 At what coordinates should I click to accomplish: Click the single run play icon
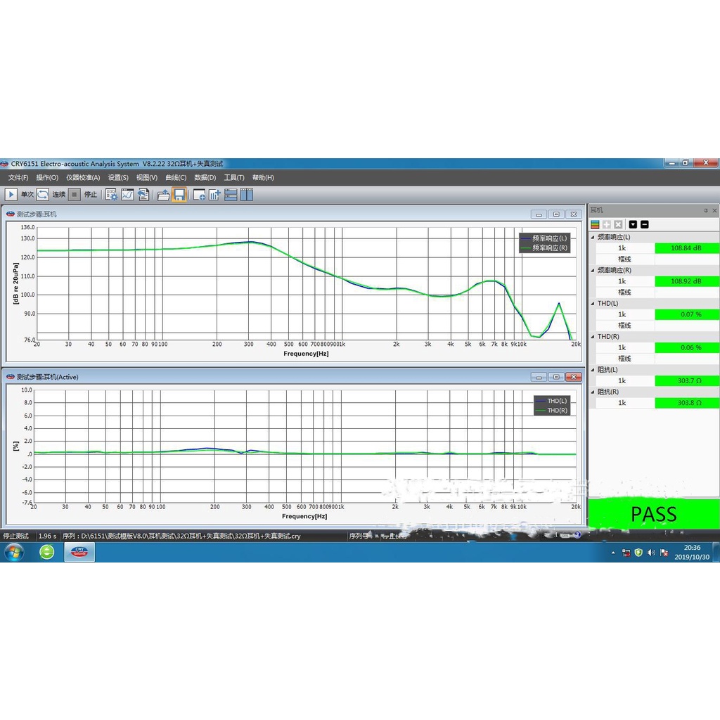point(12,195)
